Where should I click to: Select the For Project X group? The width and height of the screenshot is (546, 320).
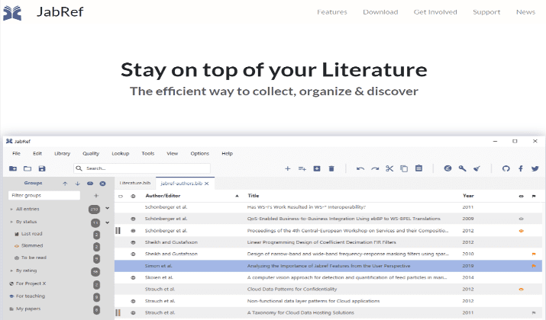(x=31, y=284)
